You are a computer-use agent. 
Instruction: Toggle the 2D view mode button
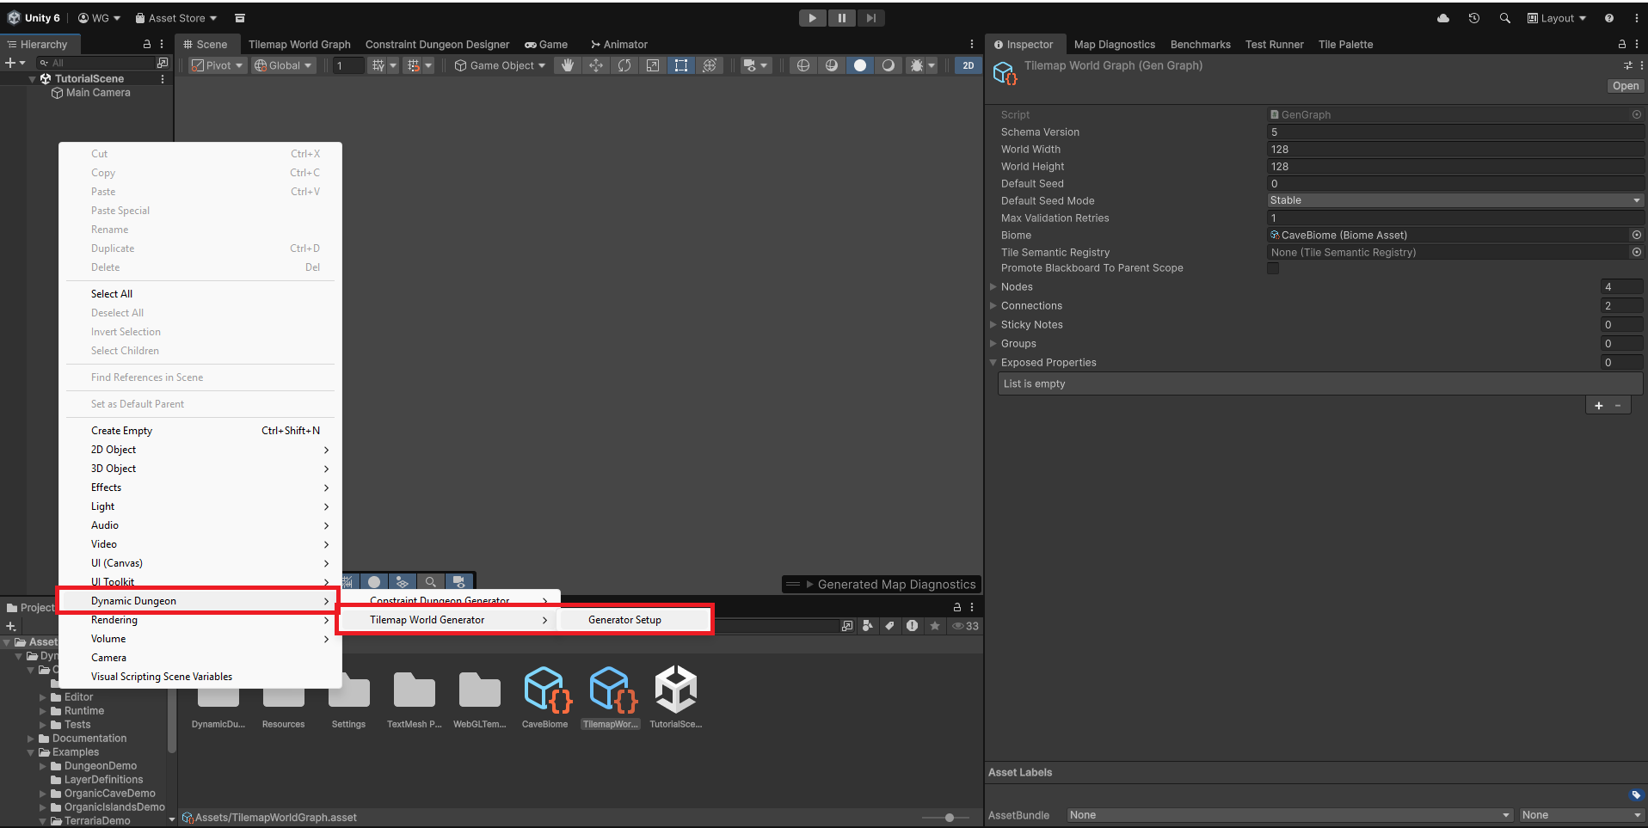pyautogui.click(x=969, y=65)
